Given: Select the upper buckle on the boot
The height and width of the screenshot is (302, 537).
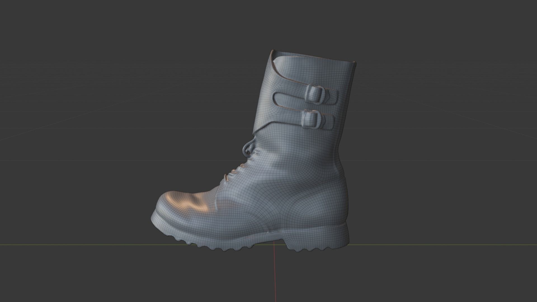Looking at the screenshot, I should 315,94.
